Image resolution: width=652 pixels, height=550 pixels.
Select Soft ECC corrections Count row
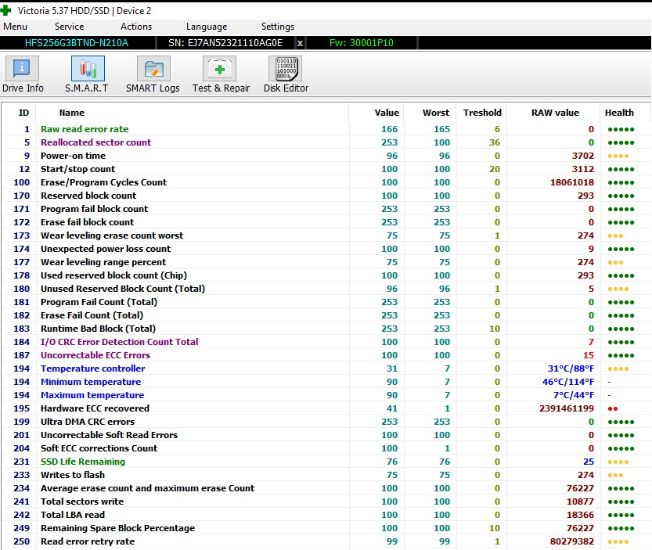point(326,448)
